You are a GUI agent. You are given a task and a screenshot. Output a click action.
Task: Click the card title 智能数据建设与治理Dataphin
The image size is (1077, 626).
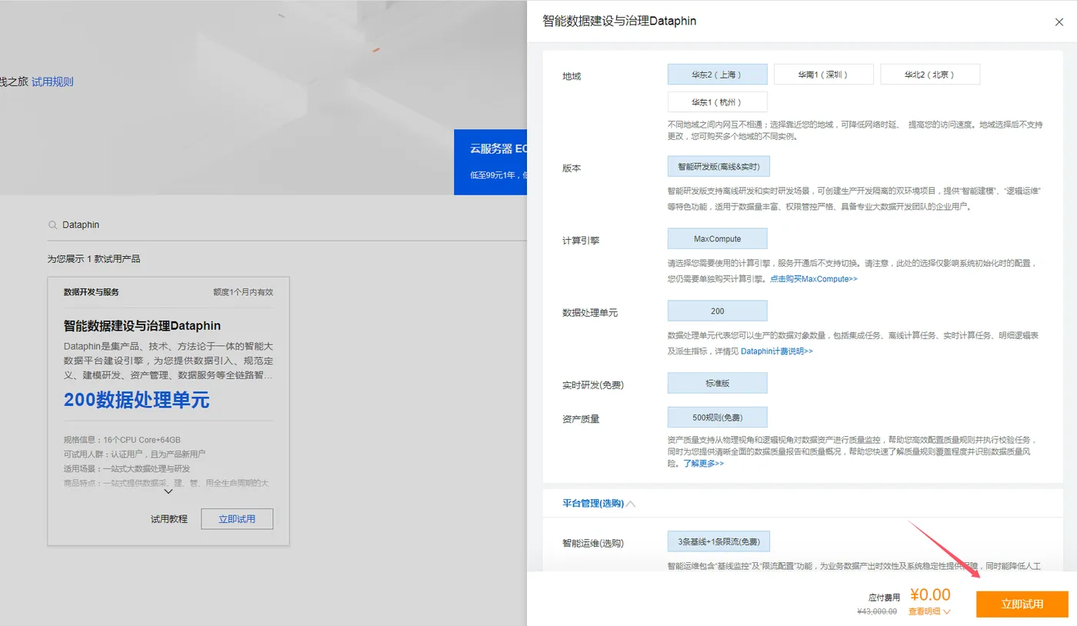(142, 325)
